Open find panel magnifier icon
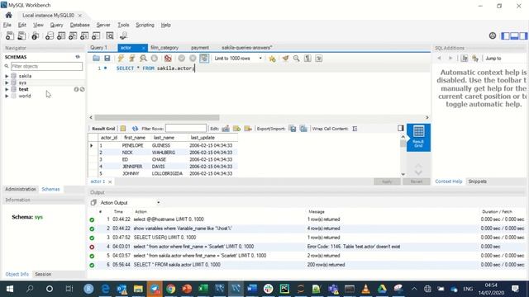This screenshot has width=529, height=297. (x=296, y=59)
